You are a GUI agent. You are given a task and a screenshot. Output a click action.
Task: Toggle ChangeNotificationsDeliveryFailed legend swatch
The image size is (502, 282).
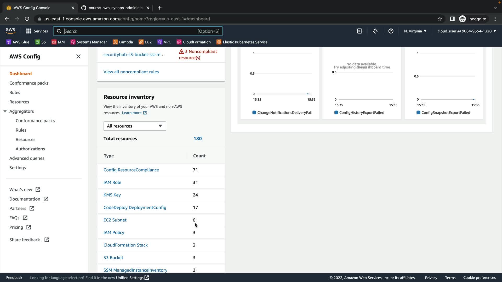254,113
